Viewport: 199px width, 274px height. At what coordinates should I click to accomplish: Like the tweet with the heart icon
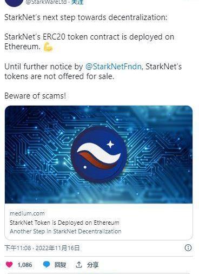tap(9, 265)
